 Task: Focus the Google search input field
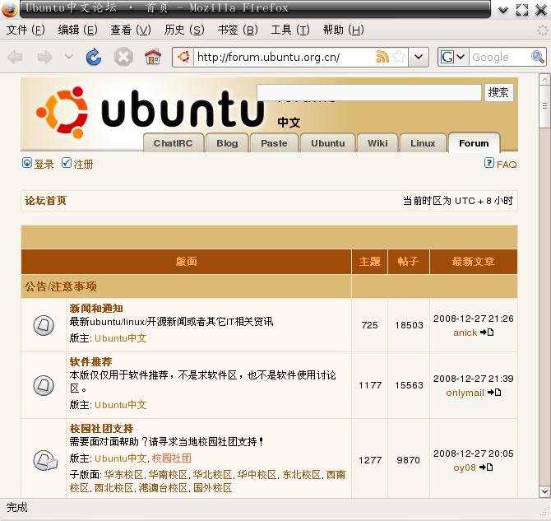click(500, 57)
